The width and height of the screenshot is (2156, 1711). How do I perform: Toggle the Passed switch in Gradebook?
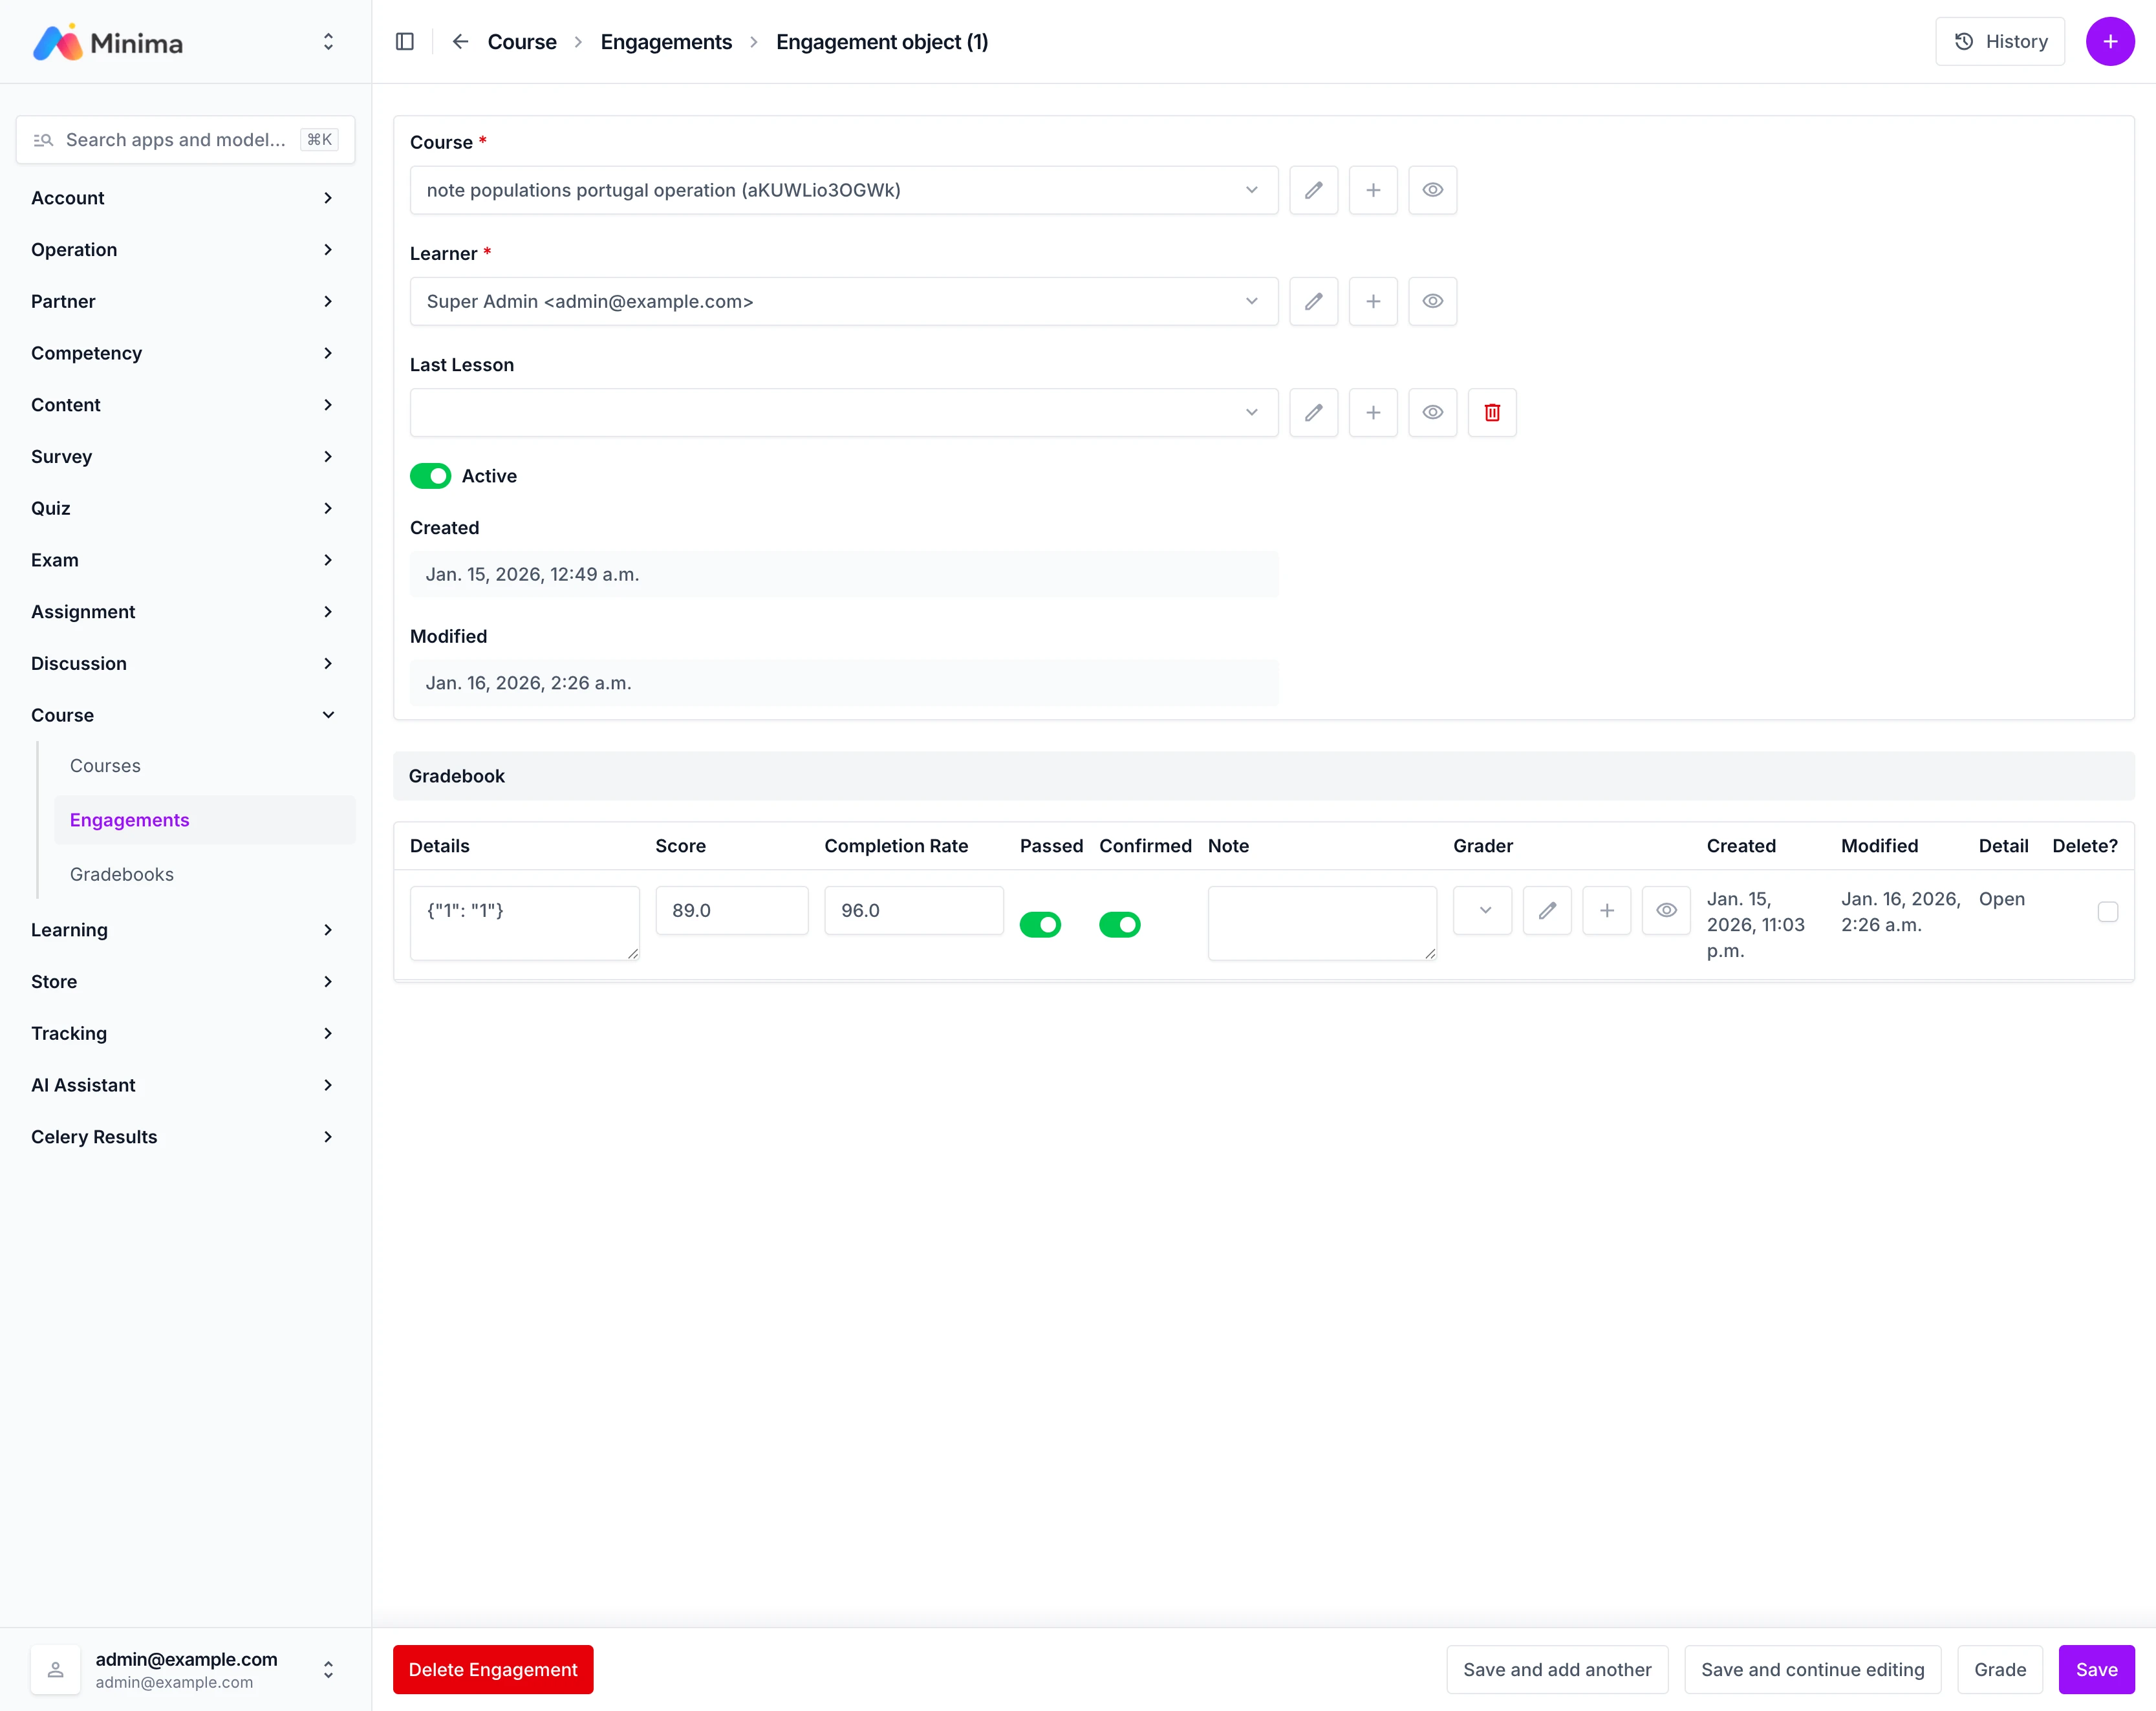click(x=1040, y=924)
